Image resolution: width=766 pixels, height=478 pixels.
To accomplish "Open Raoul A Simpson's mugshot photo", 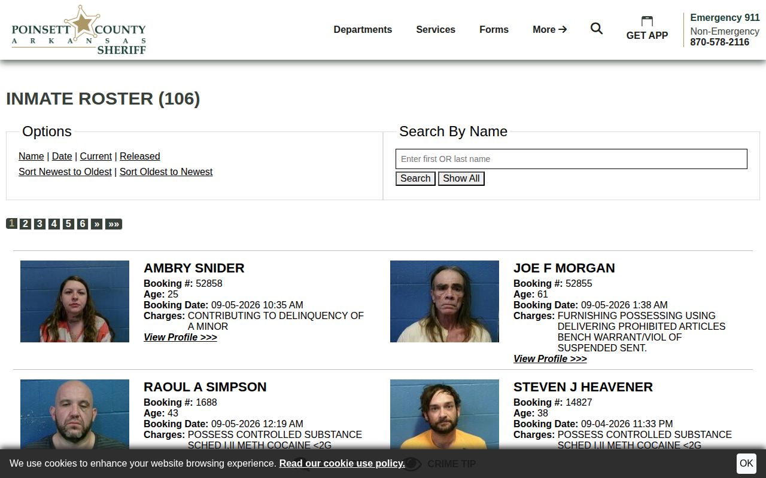I will [75, 414].
